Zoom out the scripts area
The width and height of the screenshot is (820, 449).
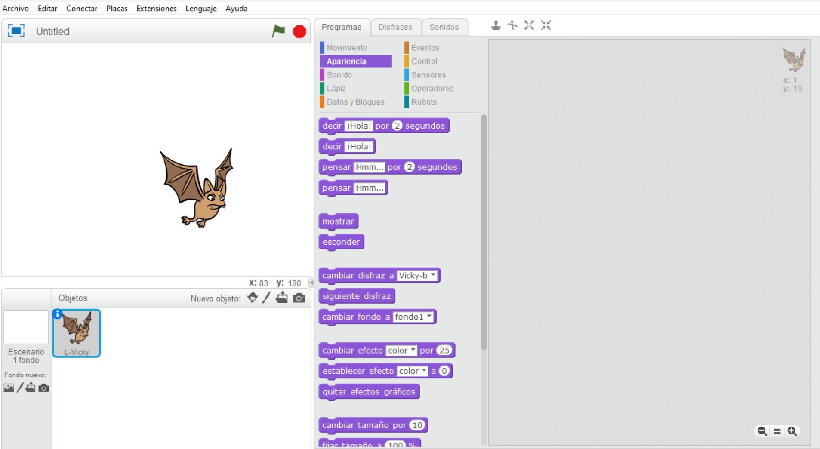pyautogui.click(x=762, y=431)
